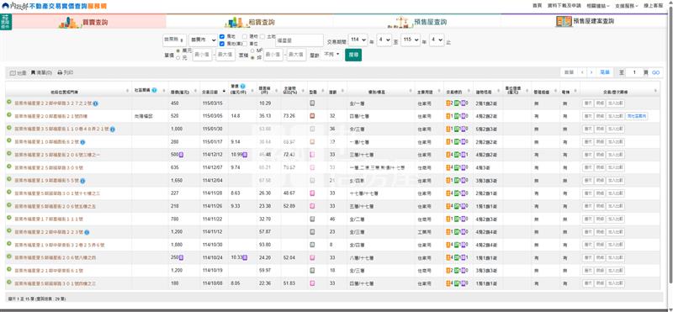The height and width of the screenshot is (312, 673).
Task: Open info icon beside the 1,650 row address
Action: [82, 181]
